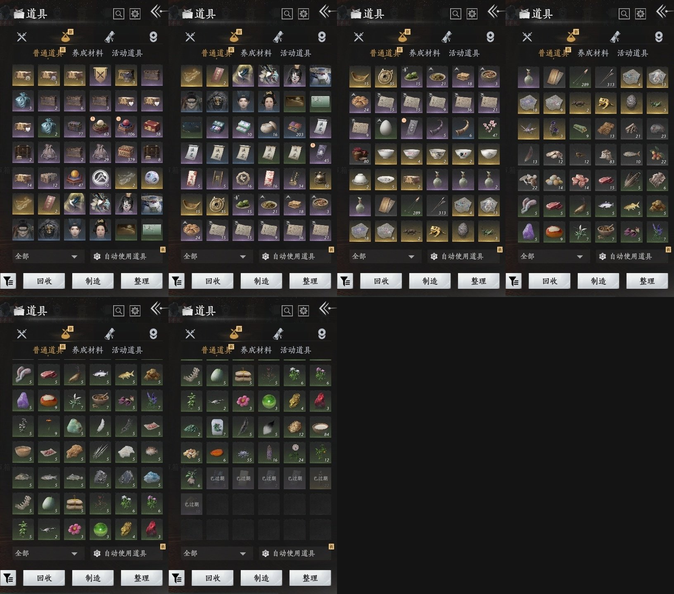The image size is (674, 594).
Task: Pick the white feather material item
Action: [100, 426]
